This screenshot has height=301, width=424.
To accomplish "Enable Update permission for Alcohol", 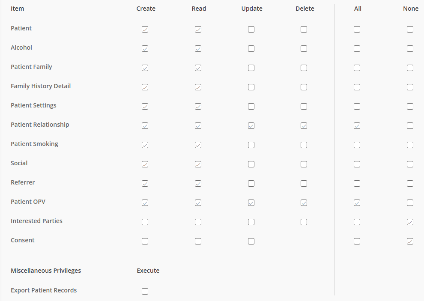I will pyautogui.click(x=251, y=49).
